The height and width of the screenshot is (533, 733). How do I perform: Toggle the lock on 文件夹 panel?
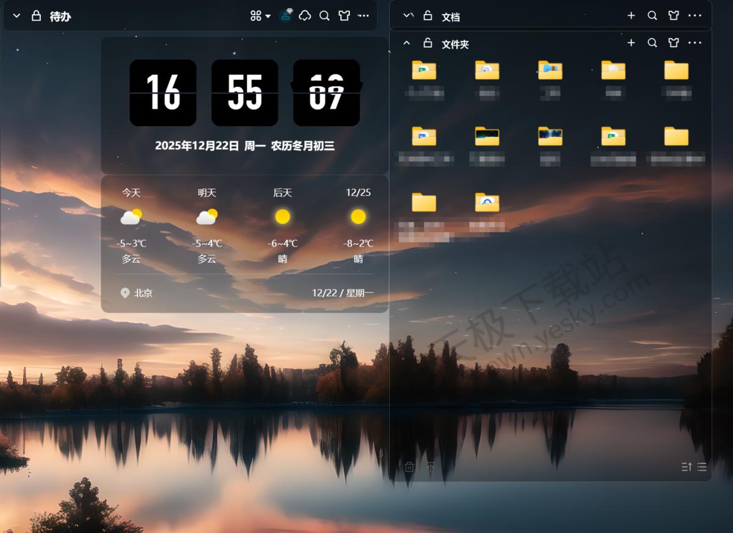428,43
